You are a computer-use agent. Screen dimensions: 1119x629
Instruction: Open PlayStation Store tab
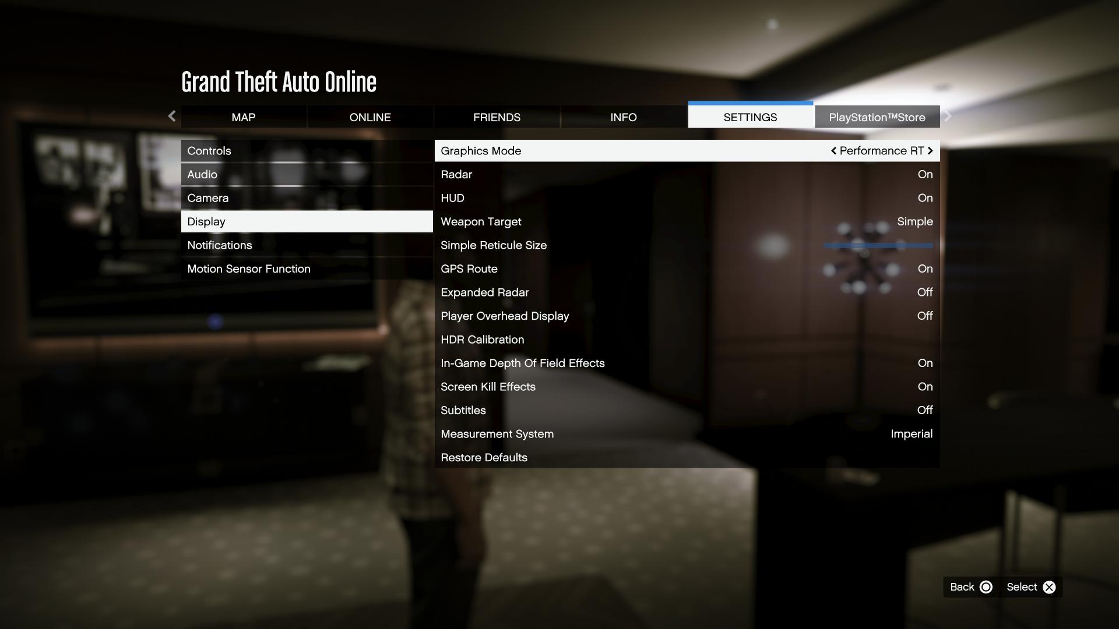coord(877,116)
